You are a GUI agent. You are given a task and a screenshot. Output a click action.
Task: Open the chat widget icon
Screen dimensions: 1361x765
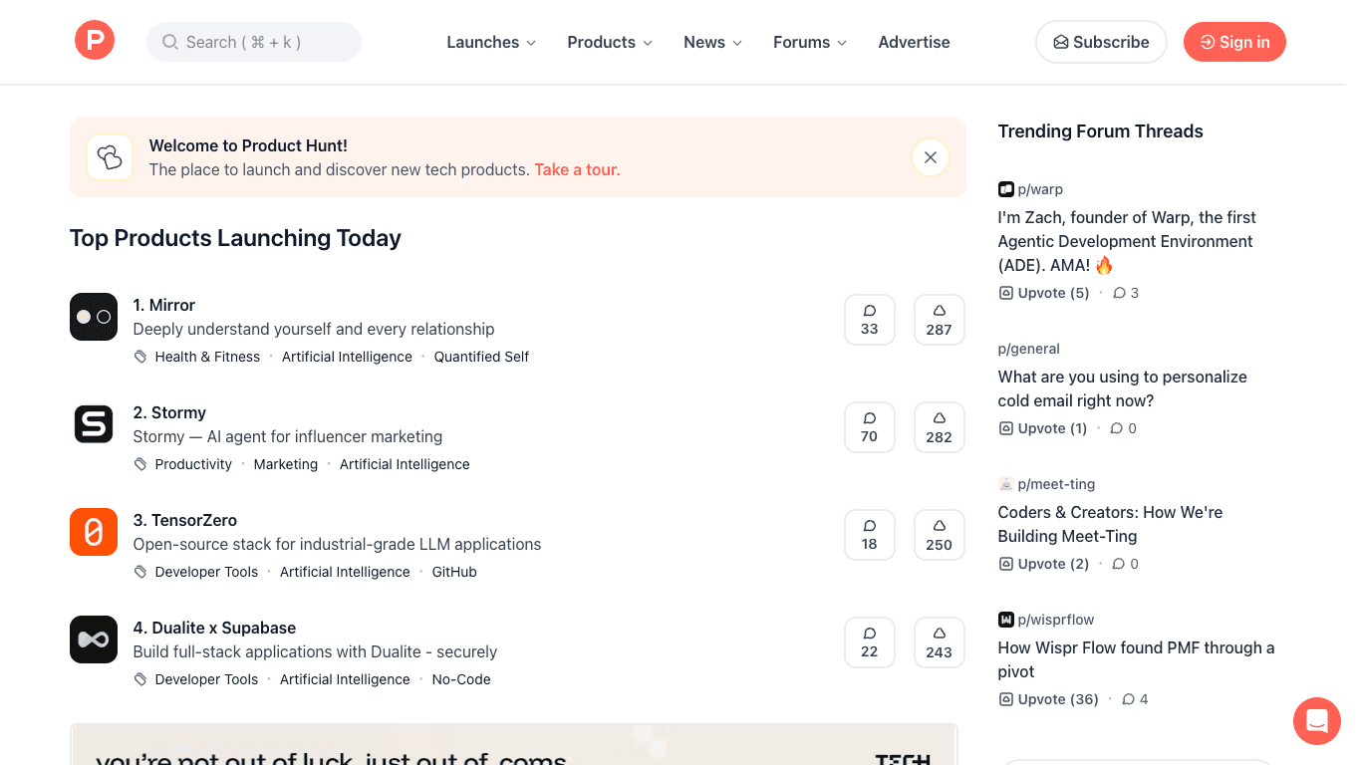1316,720
